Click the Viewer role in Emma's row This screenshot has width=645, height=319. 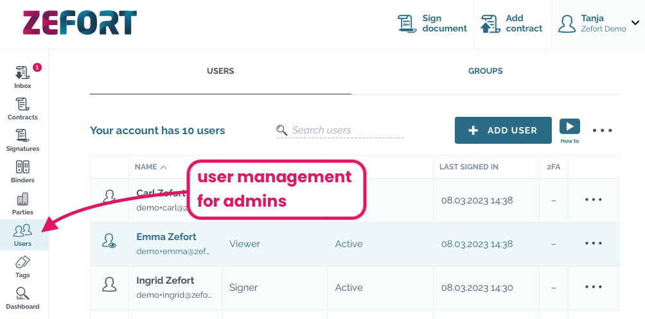click(x=245, y=244)
